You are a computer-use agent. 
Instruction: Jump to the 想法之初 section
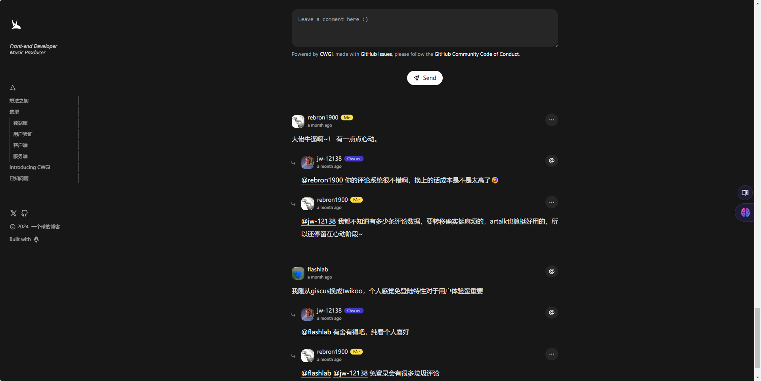coord(19,101)
